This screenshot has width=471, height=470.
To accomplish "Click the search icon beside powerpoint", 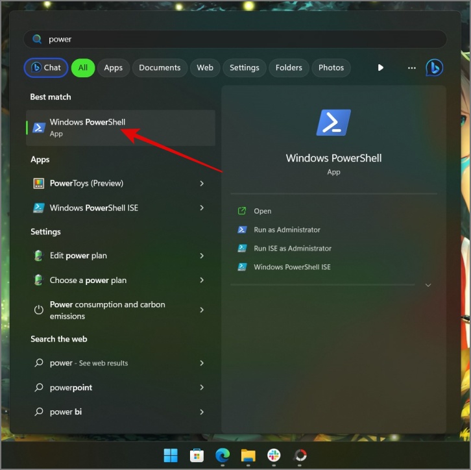I will [x=39, y=388].
